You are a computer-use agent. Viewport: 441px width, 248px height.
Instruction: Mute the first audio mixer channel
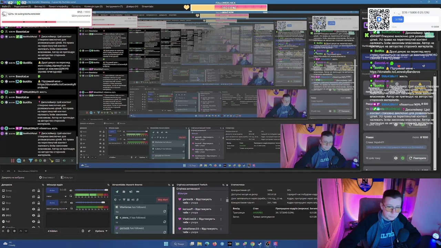tap(71, 190)
